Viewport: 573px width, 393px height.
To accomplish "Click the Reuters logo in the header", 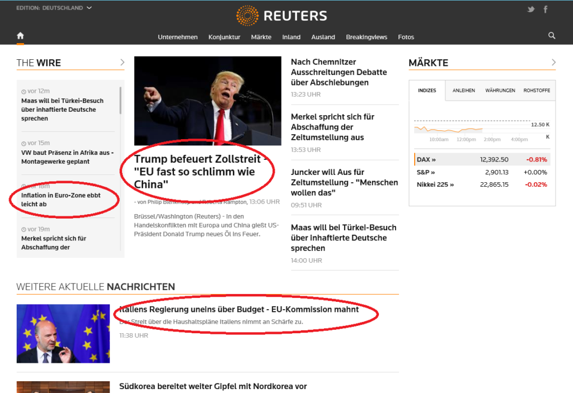I will pyautogui.click(x=281, y=16).
